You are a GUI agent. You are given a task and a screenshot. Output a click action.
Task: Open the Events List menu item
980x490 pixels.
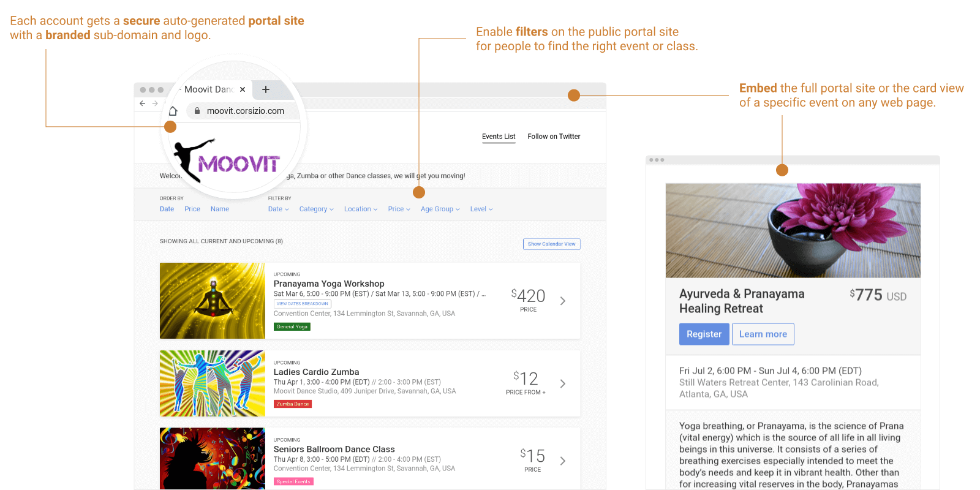pos(499,137)
